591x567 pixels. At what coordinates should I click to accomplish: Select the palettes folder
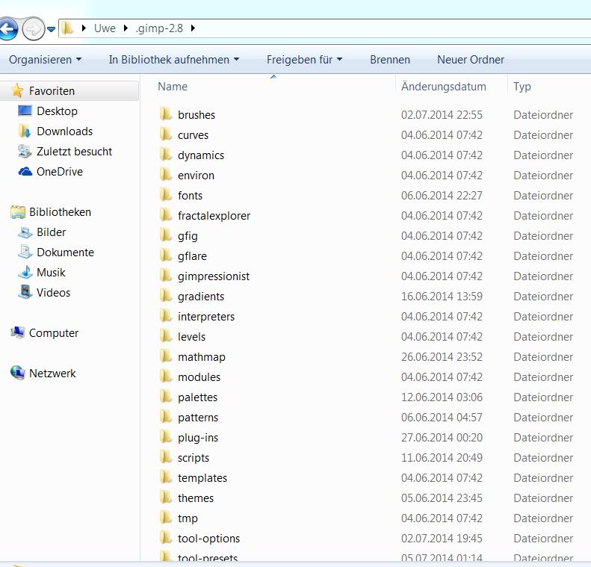click(x=197, y=397)
